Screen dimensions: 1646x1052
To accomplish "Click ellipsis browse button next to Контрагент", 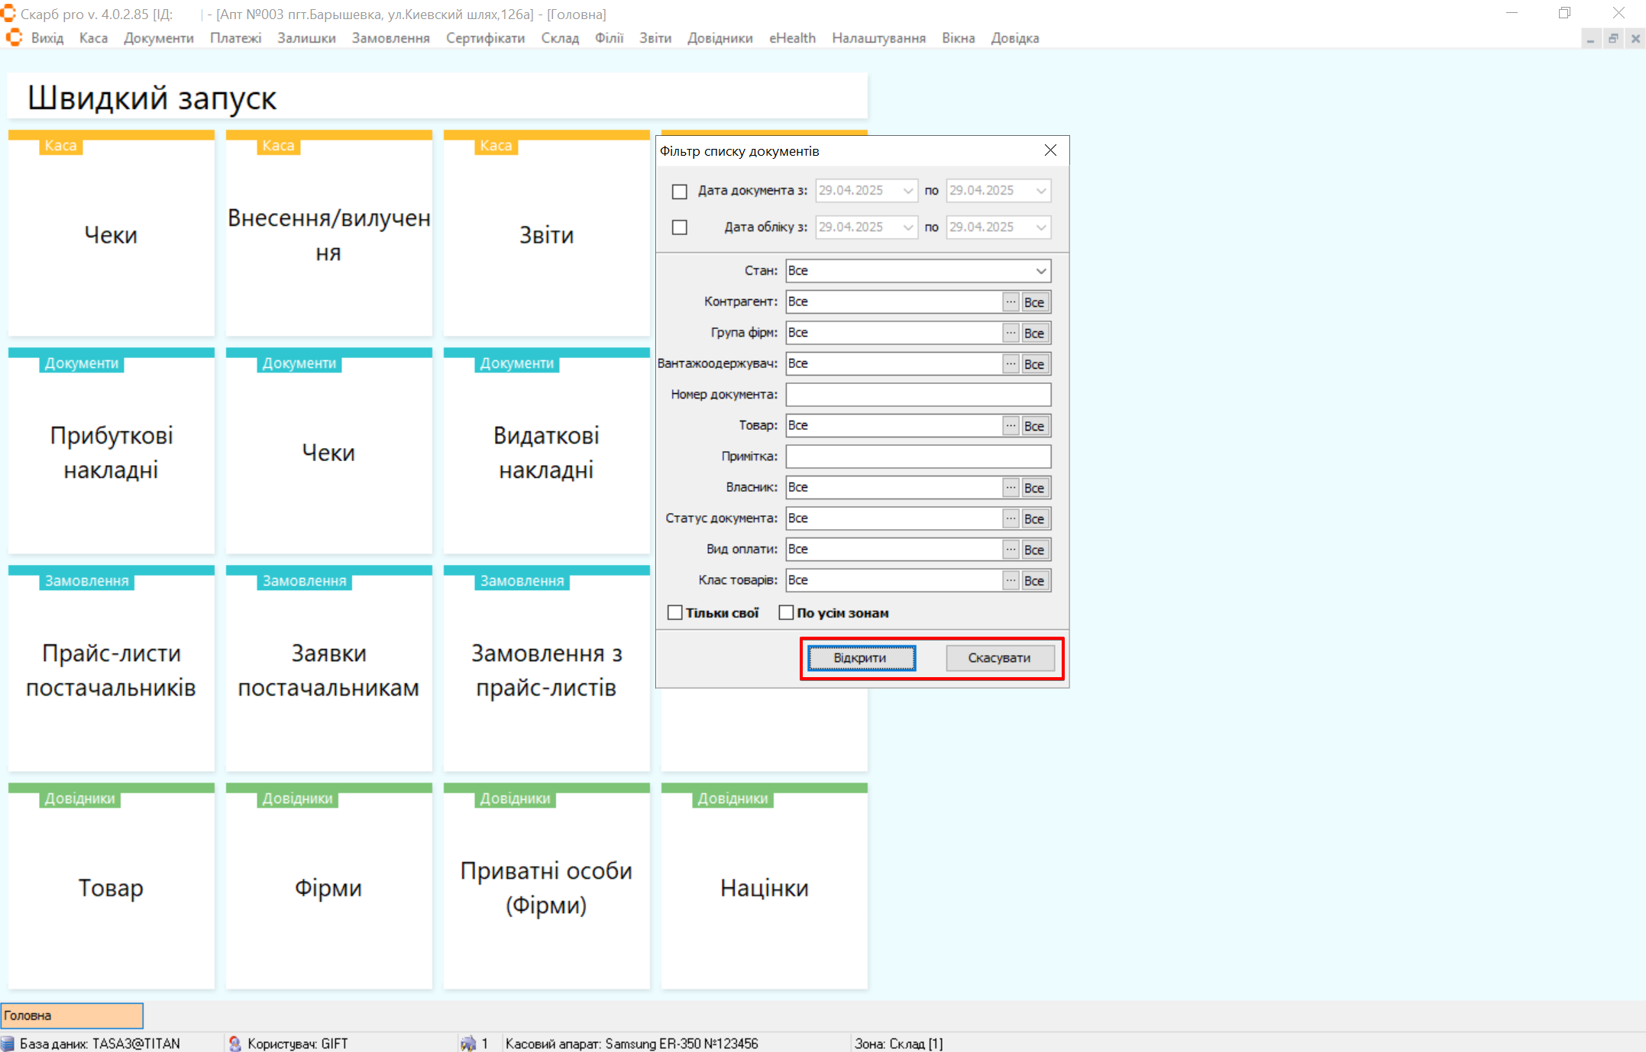I will tap(1011, 302).
